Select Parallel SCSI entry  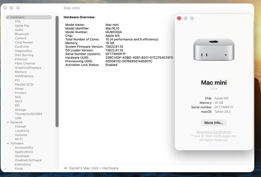24,84
